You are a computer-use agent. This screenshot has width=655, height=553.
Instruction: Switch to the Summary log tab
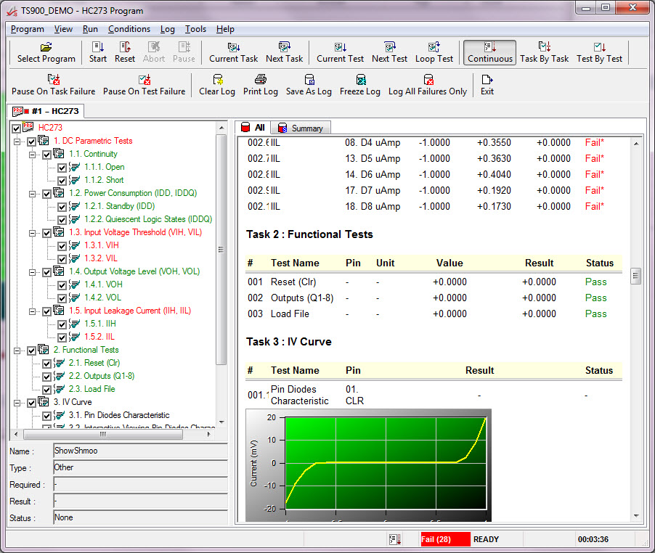click(x=301, y=128)
